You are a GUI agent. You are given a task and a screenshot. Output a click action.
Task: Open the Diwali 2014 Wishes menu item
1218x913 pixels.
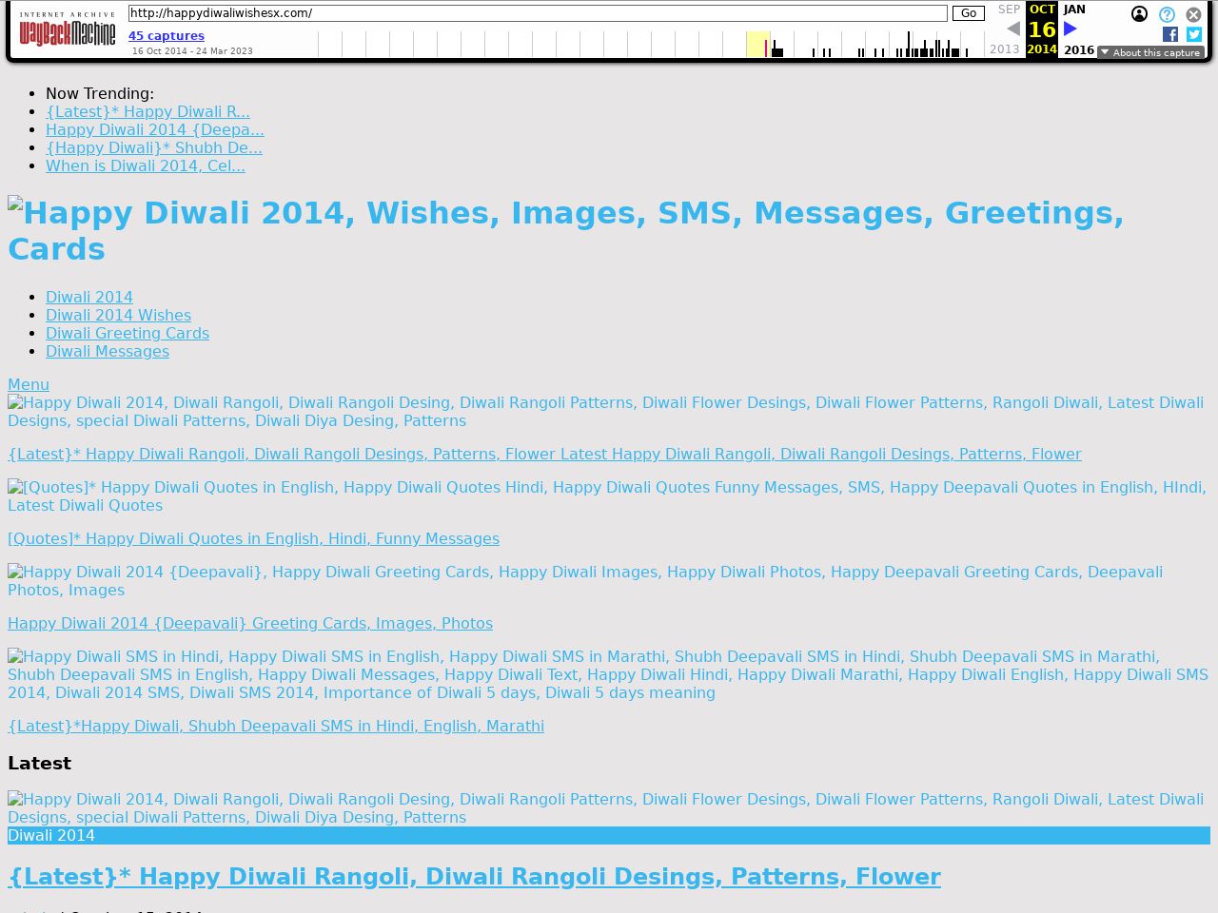click(x=118, y=315)
